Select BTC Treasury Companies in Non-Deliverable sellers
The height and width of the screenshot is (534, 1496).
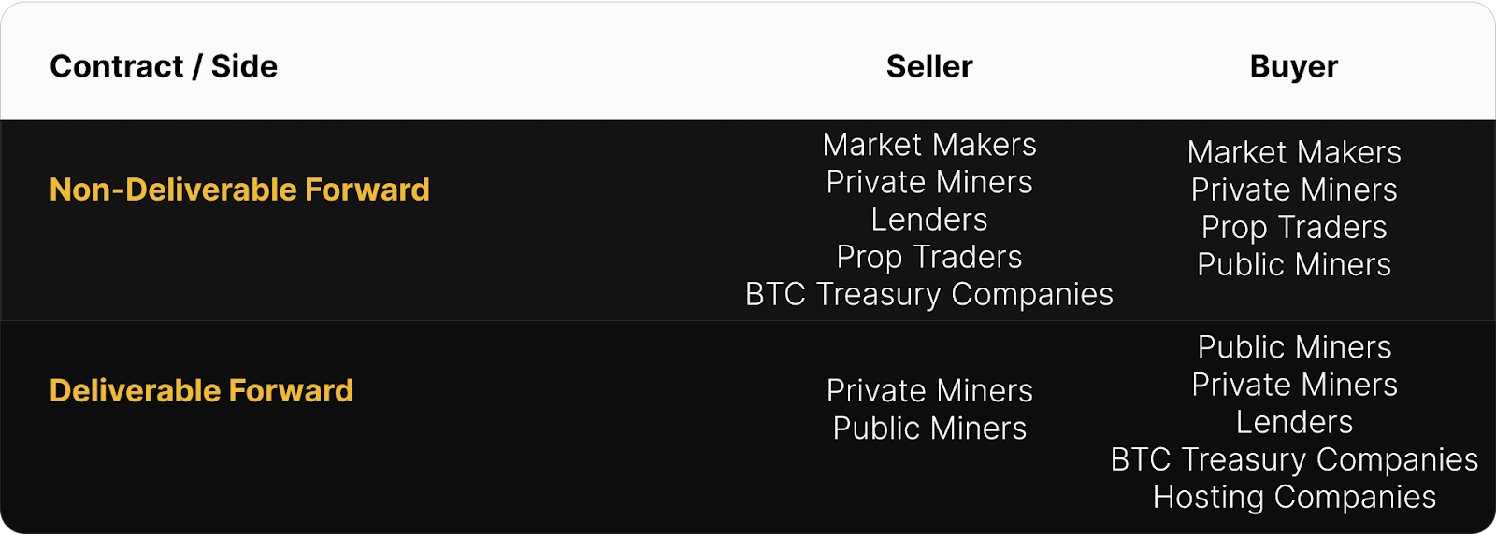[x=929, y=294]
